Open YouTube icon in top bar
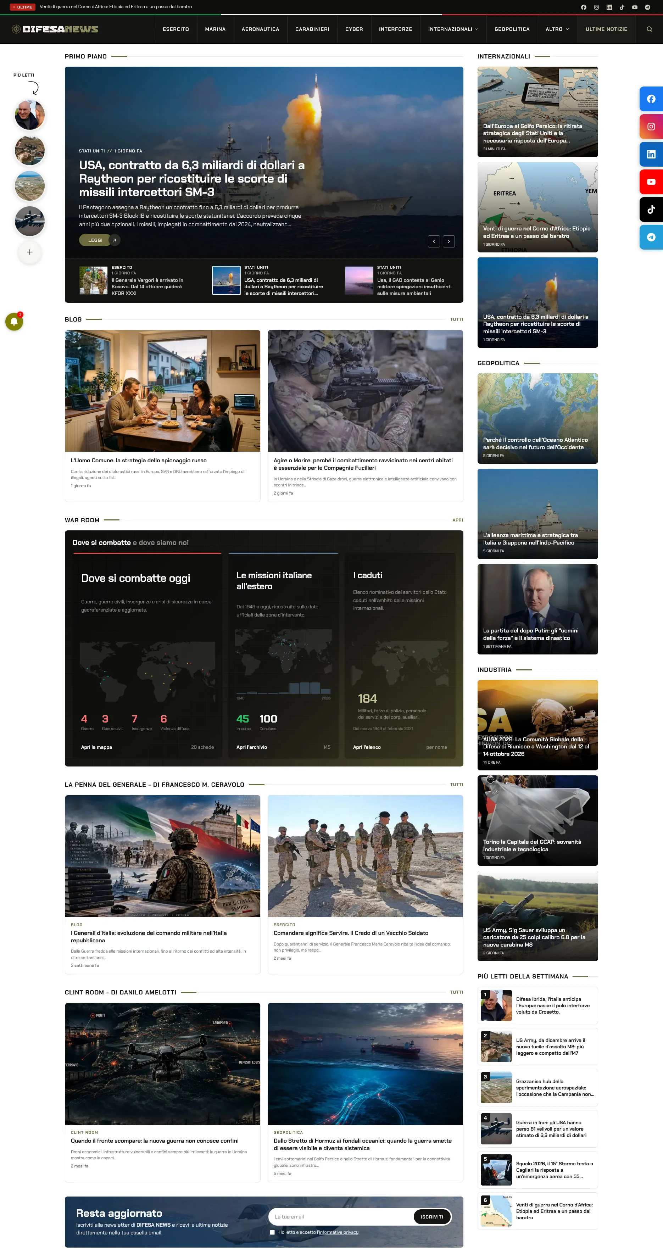Screen dimensions: 663x1249 (634, 7)
